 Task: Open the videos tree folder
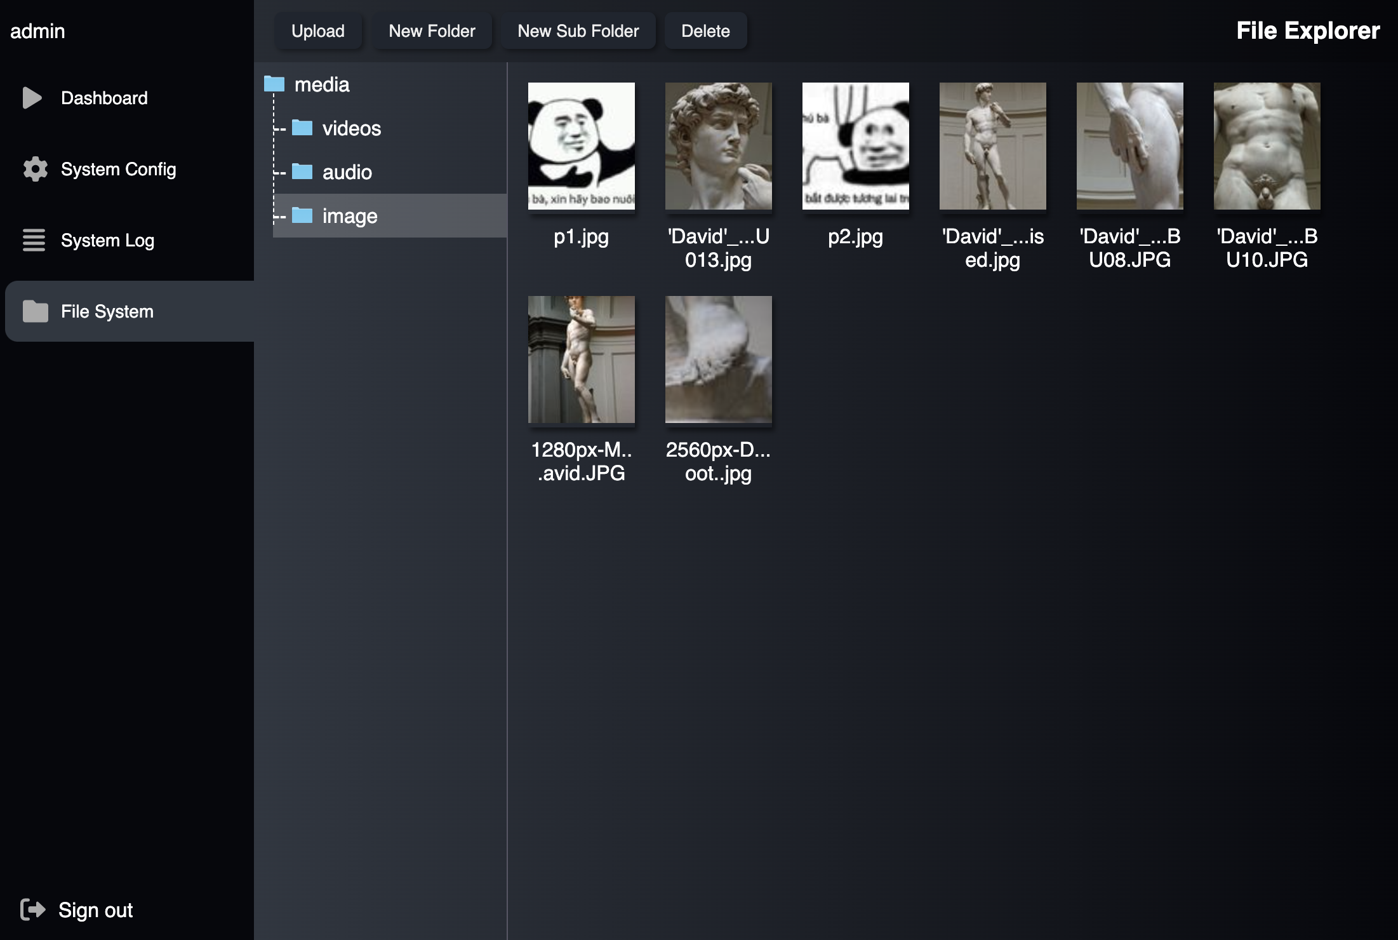(351, 128)
